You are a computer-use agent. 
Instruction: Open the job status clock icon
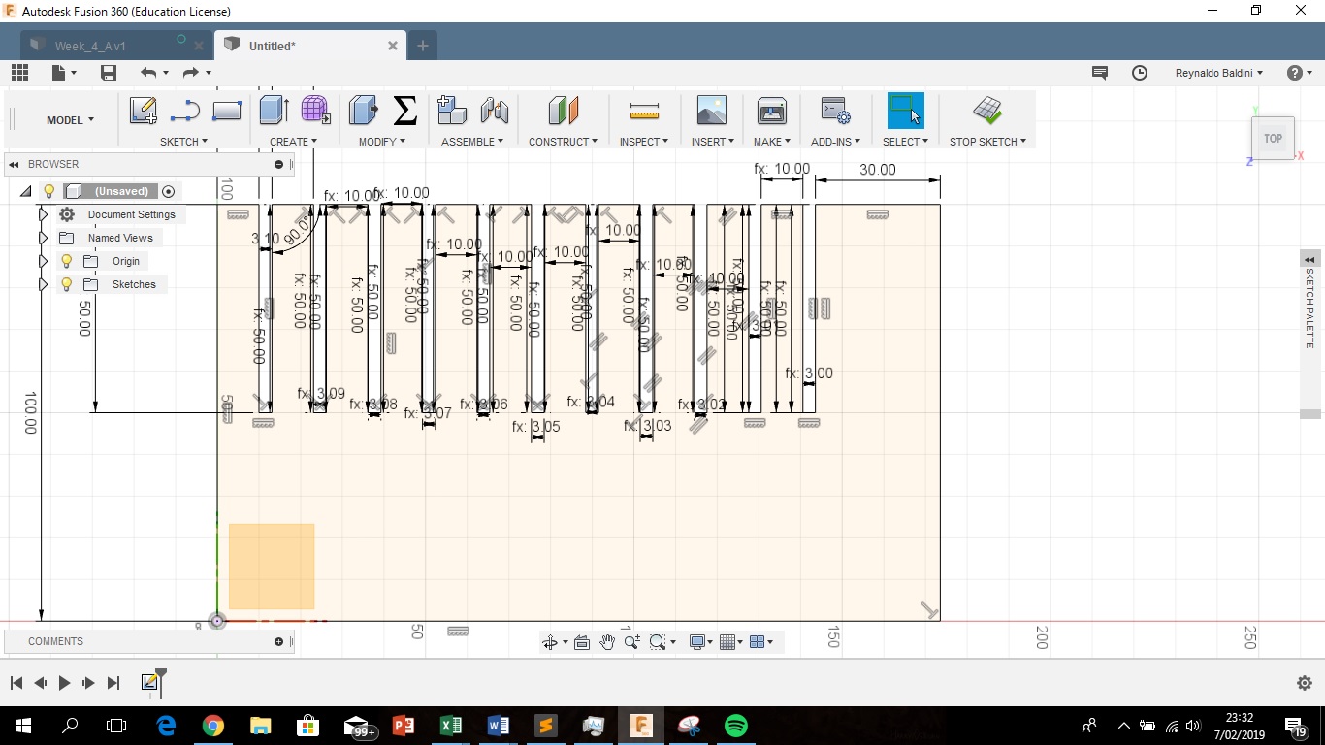point(1140,73)
